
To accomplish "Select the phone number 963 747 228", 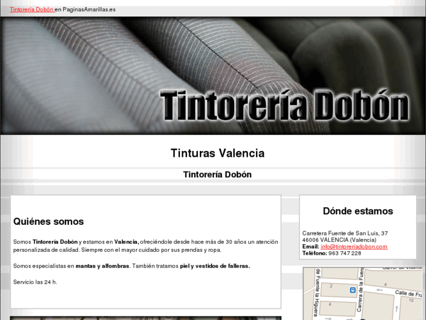I will pyautogui.click(x=345, y=253).
